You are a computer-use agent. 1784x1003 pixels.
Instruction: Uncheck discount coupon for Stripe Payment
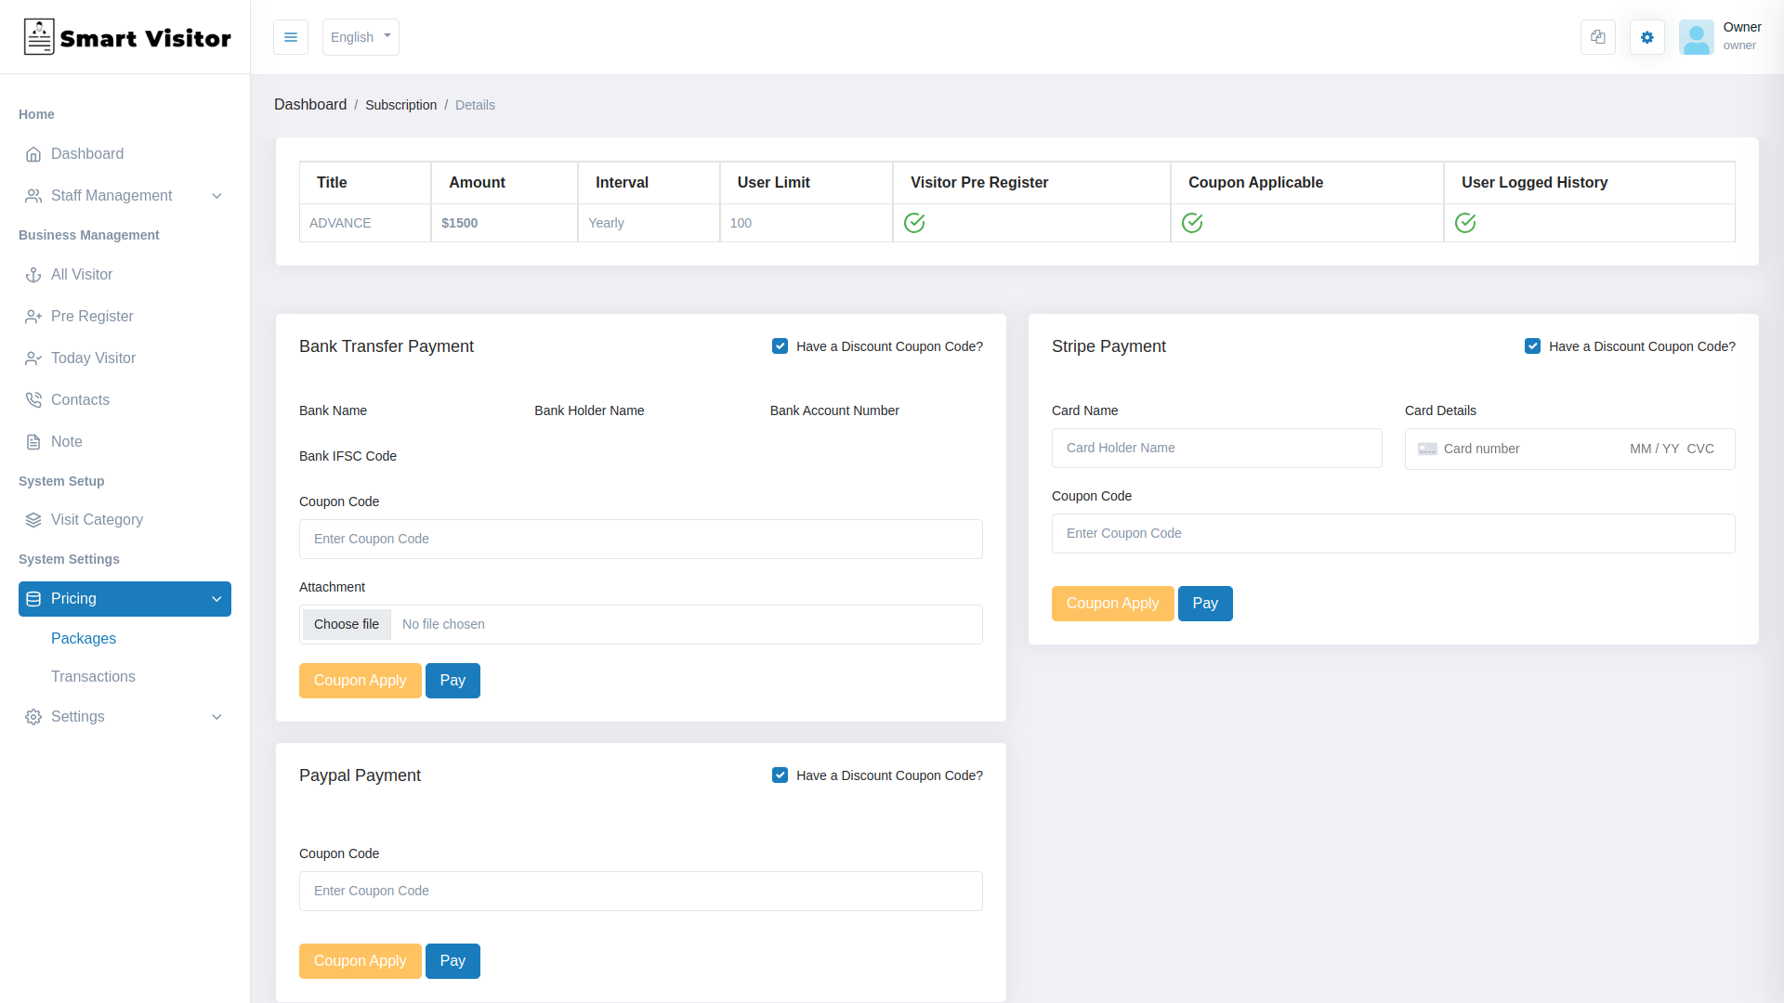pyautogui.click(x=1532, y=345)
